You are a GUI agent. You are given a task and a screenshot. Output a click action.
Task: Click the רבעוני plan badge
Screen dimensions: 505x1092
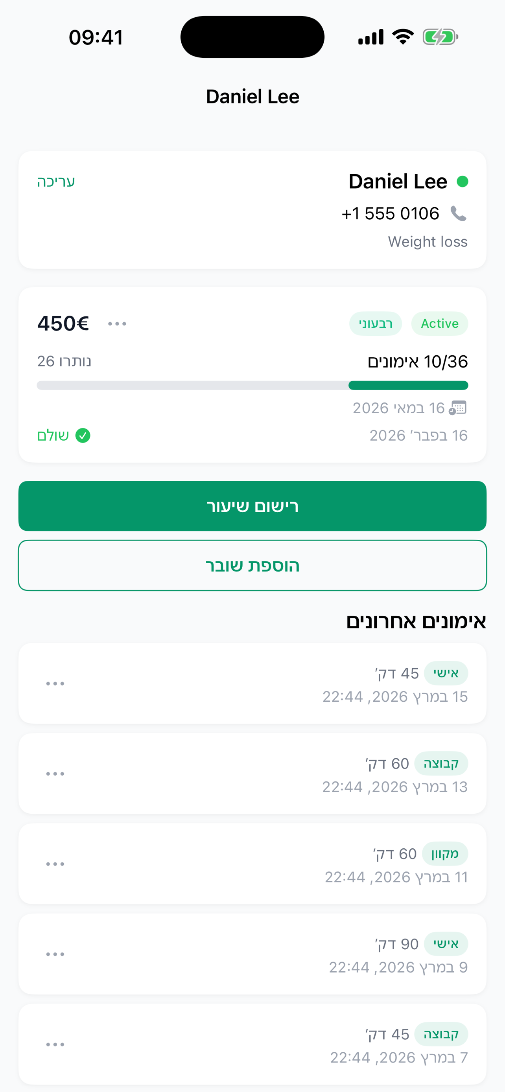(x=375, y=324)
